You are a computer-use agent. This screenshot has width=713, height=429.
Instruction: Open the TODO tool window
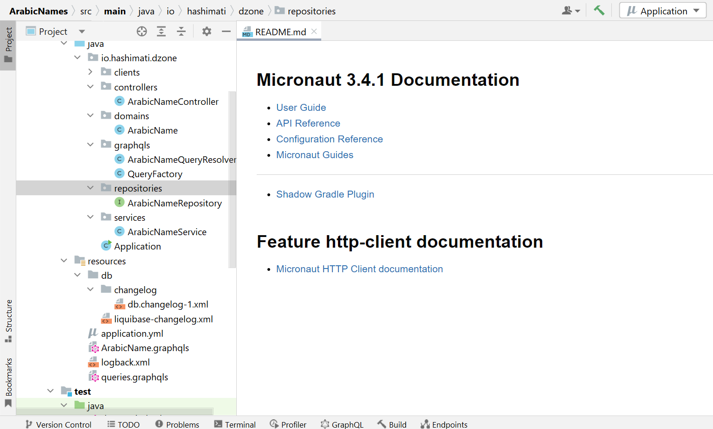[123, 424]
